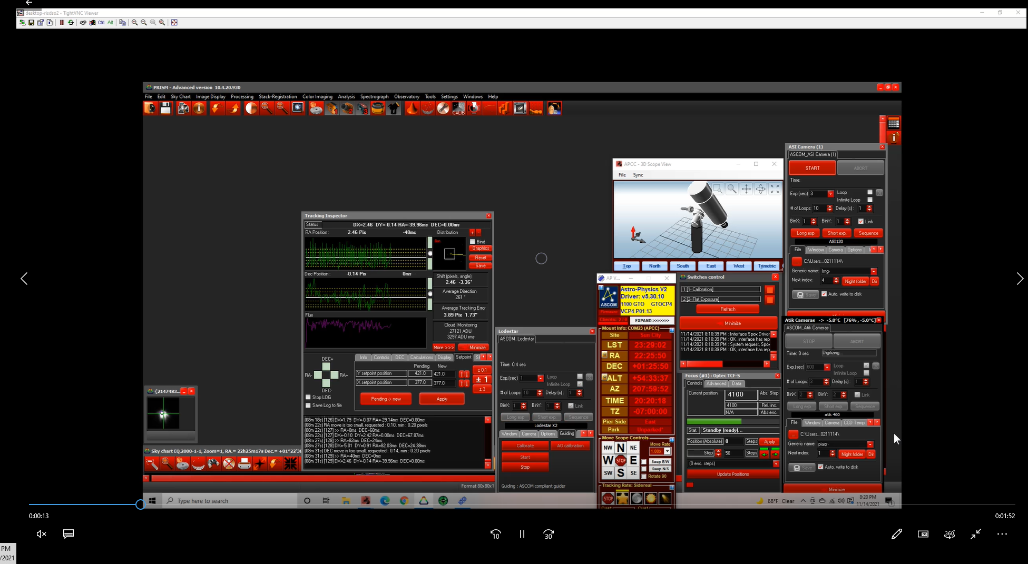The width and height of the screenshot is (1028, 564).
Task: Open the Move Rate dropdown
Action: tap(667, 451)
